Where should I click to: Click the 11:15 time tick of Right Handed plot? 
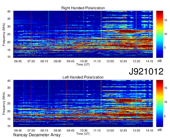[x=97, y=61]
